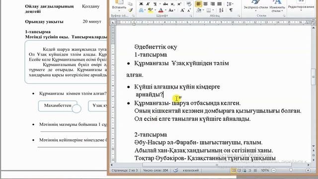318x179 pixels.
Task: Increase font size with grow A
Action: (x=182, y=10)
